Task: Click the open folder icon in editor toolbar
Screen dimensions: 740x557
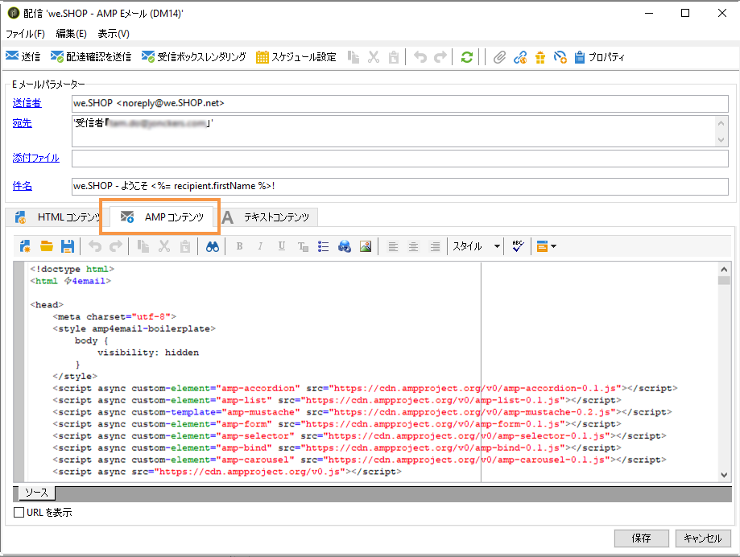Action: (x=46, y=245)
